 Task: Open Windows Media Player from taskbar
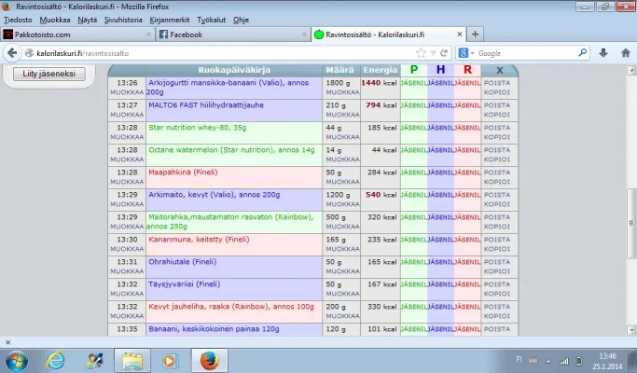(169, 359)
